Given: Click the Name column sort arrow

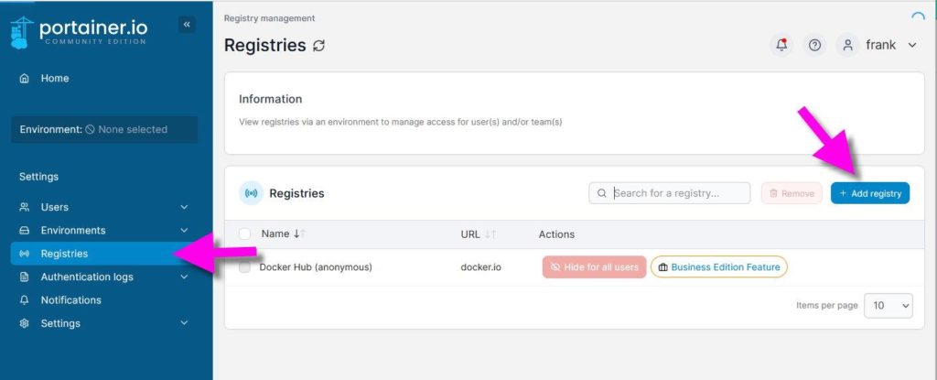Looking at the screenshot, I should tap(299, 234).
